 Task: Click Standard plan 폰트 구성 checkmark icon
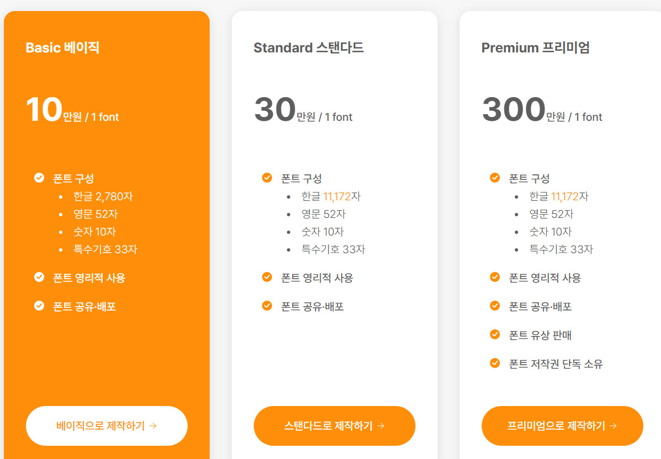[267, 178]
